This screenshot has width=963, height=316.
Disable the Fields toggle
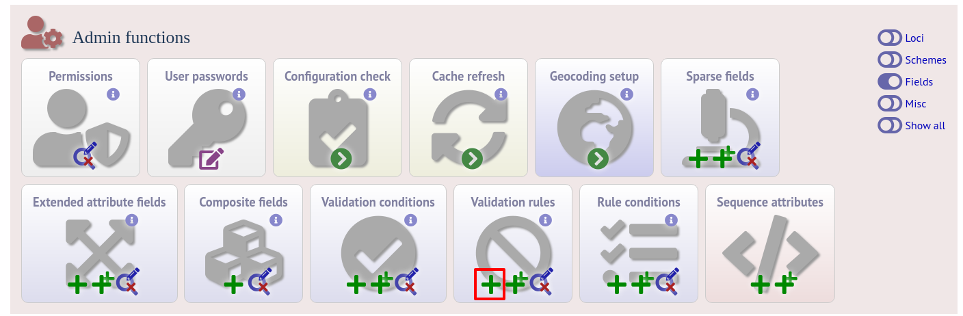coord(890,81)
